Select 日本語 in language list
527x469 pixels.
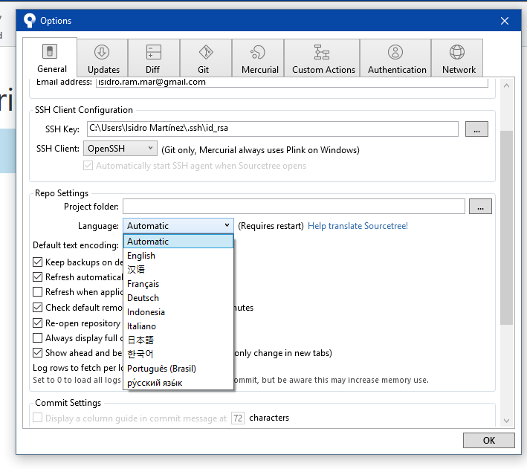[178, 340]
